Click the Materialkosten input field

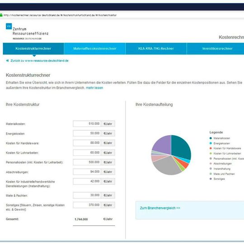tap(87, 124)
